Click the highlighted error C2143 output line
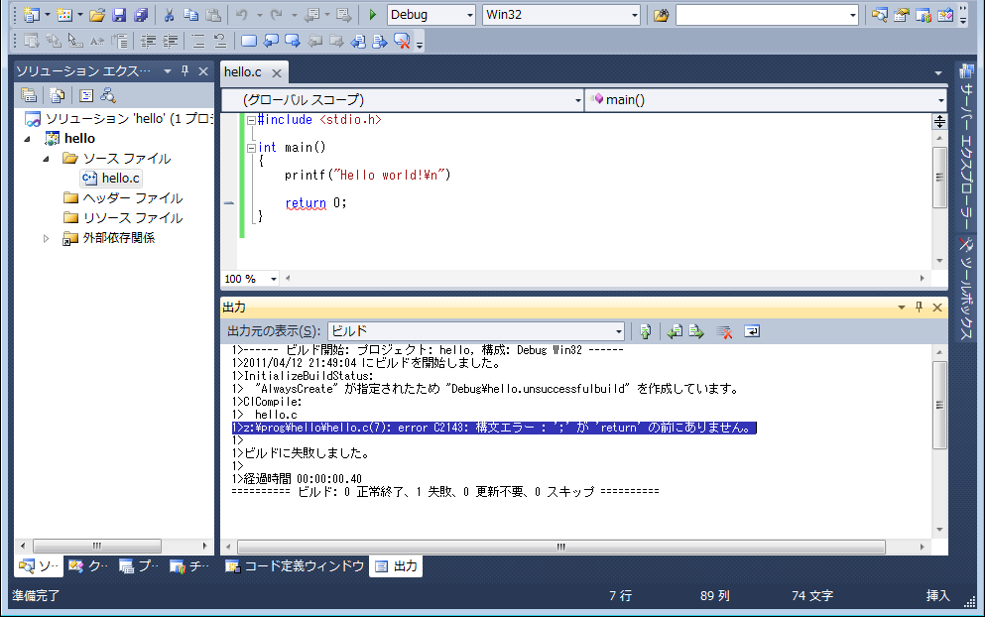Screen dimensions: 987x618 coord(494,428)
